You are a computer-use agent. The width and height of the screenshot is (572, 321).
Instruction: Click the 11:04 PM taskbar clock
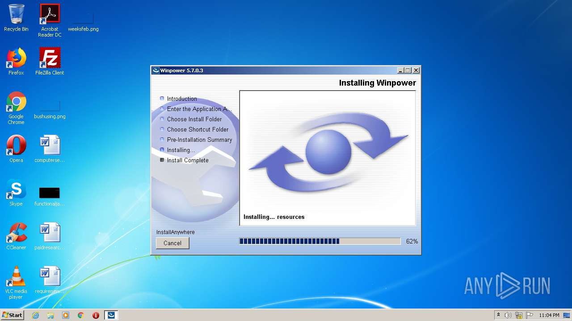[549, 315]
